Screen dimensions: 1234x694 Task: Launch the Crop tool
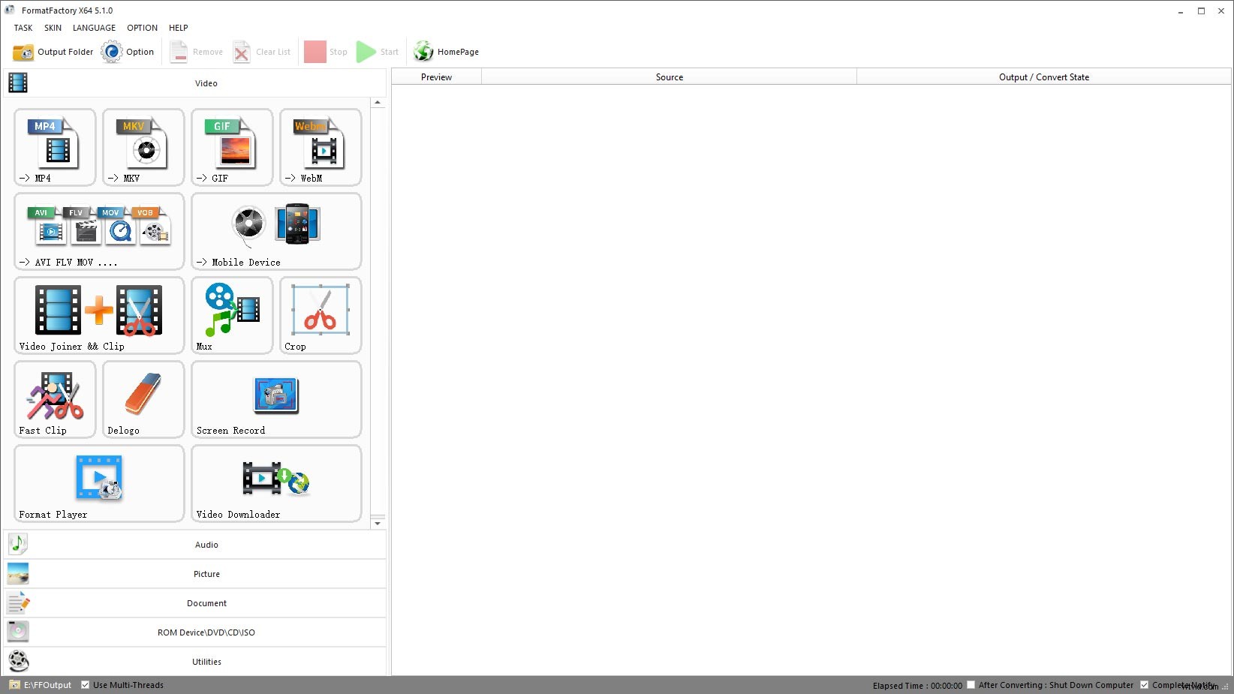321,315
